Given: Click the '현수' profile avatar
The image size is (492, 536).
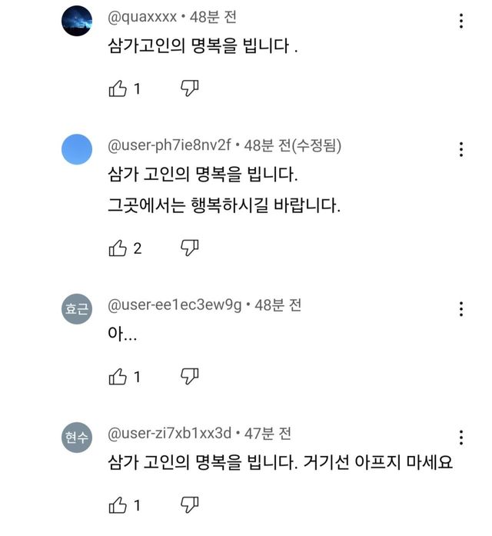Looking at the screenshot, I should [x=76, y=438].
